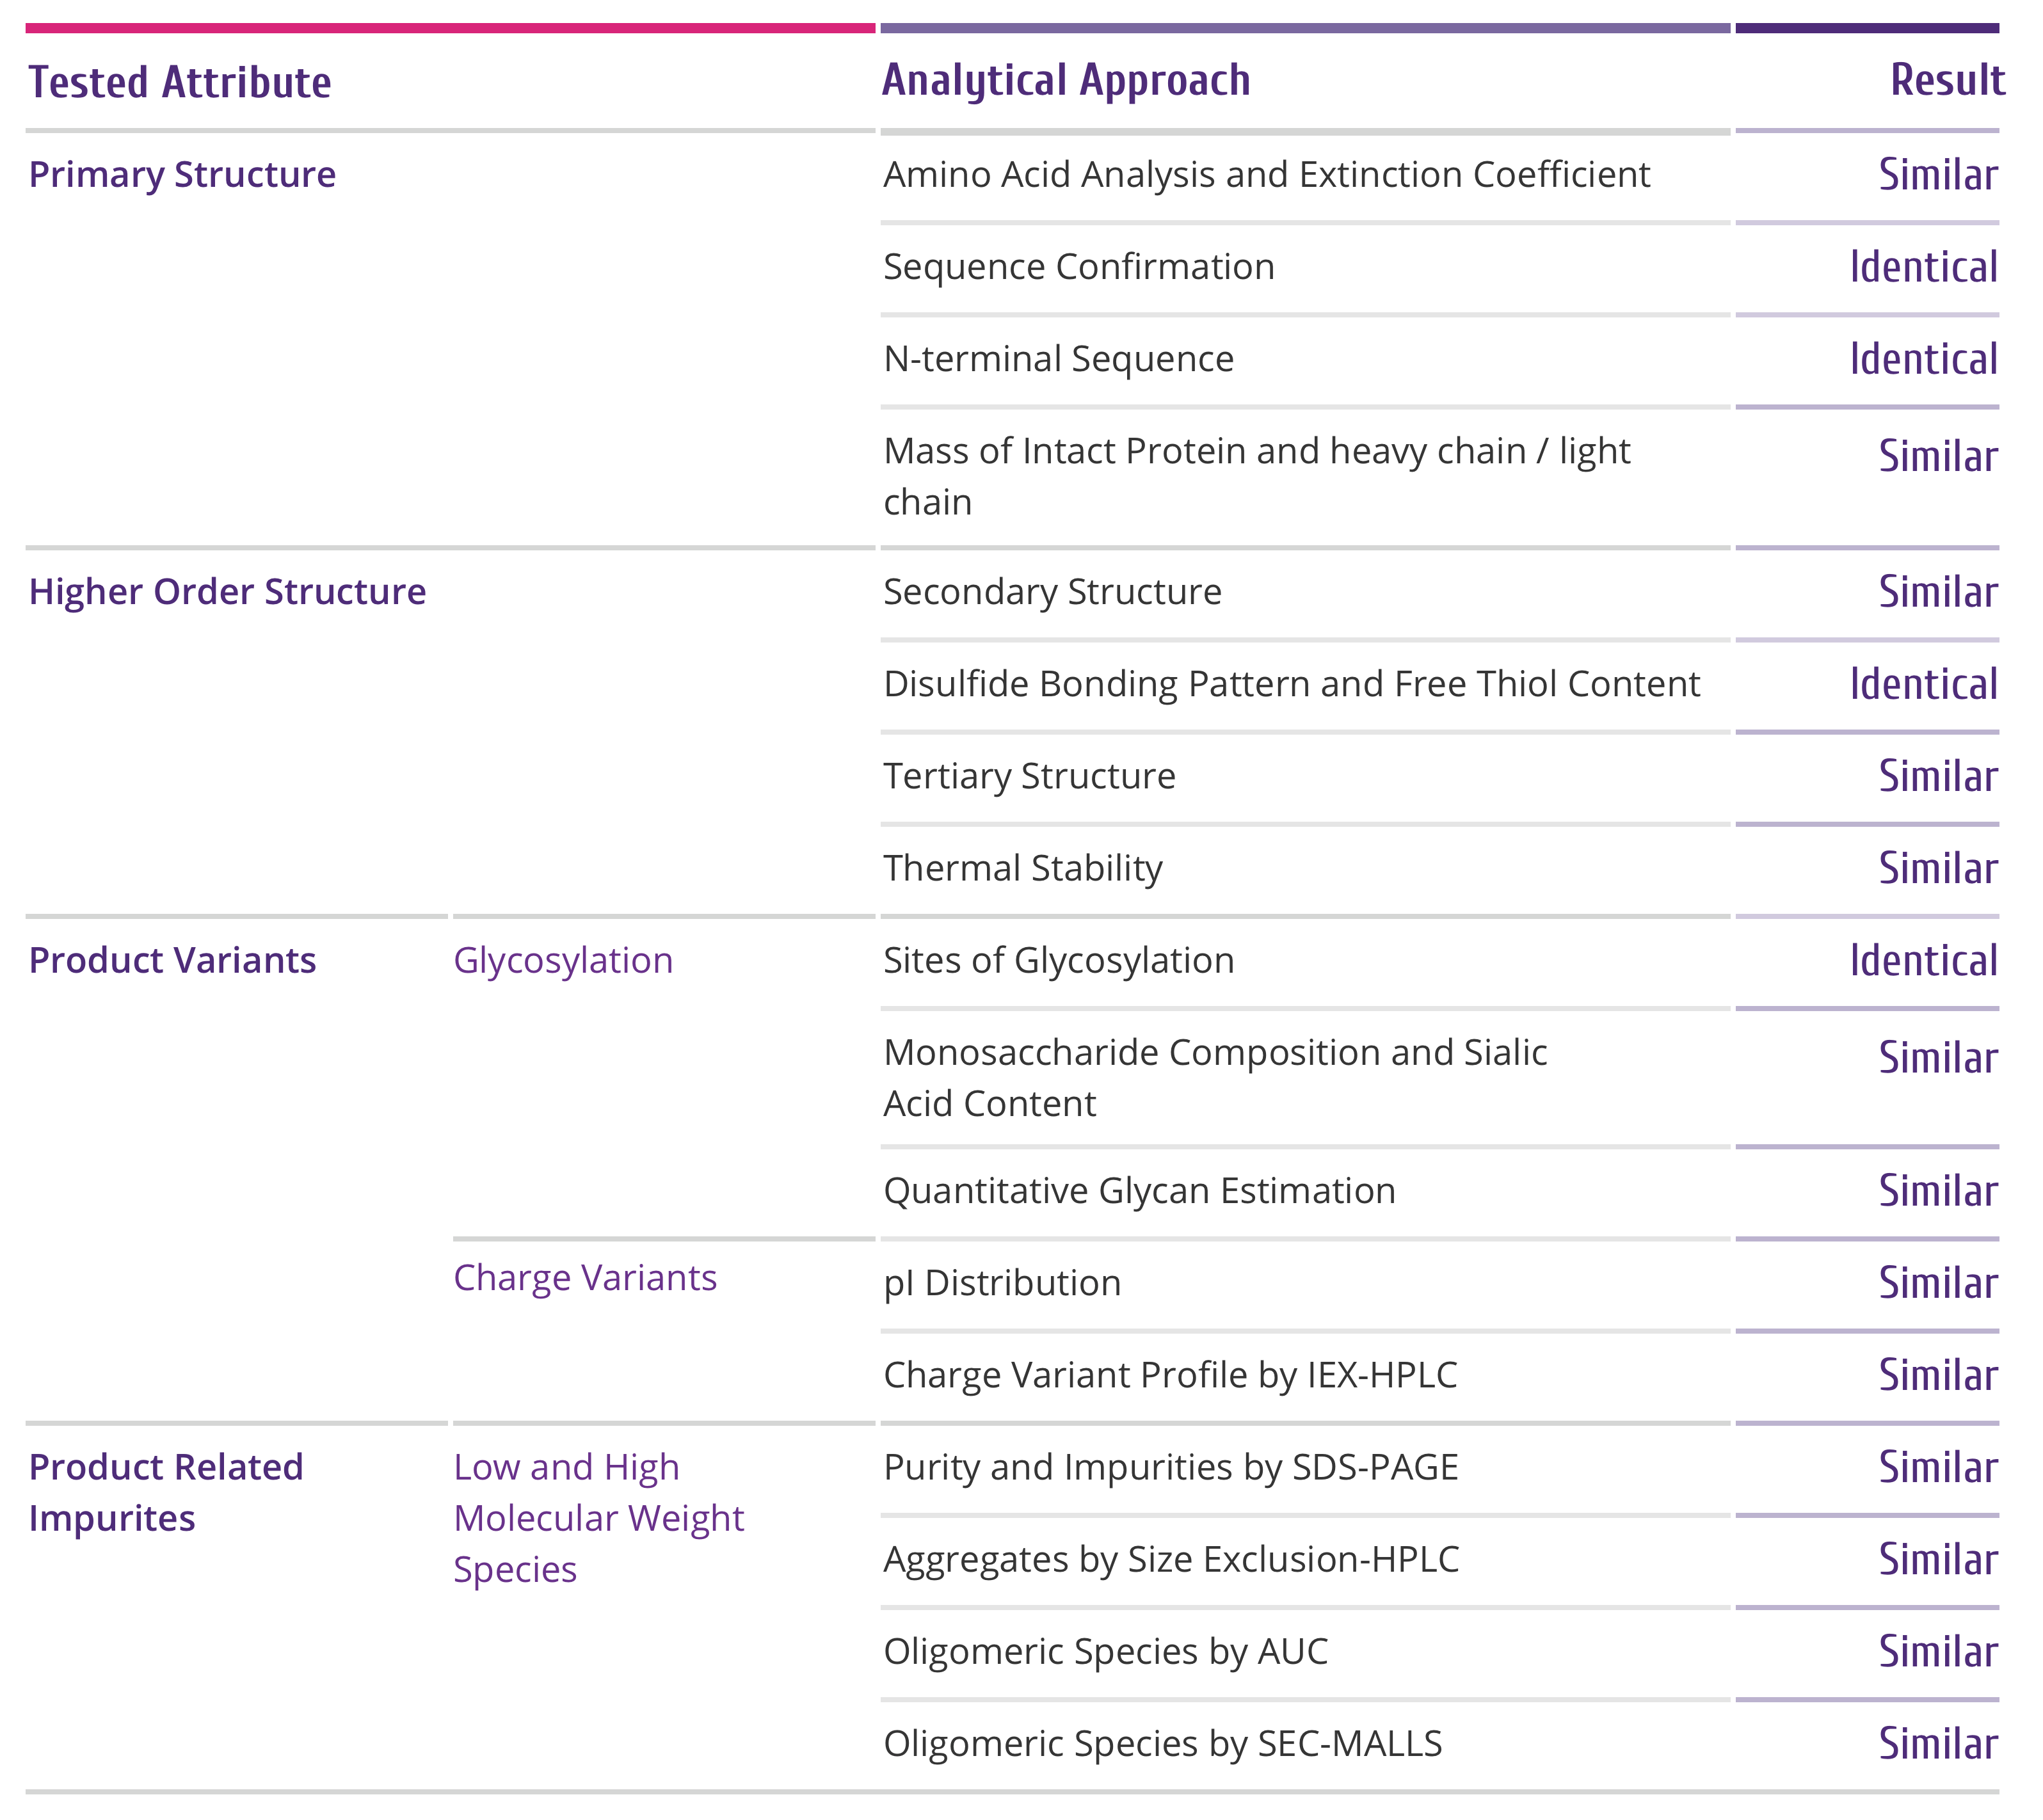Click the Thermal Stability entry
Screen dimensions: 2043x1820
pyautogui.click(x=1023, y=868)
